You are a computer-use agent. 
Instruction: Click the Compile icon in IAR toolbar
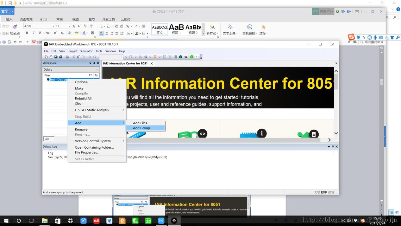click(176, 57)
